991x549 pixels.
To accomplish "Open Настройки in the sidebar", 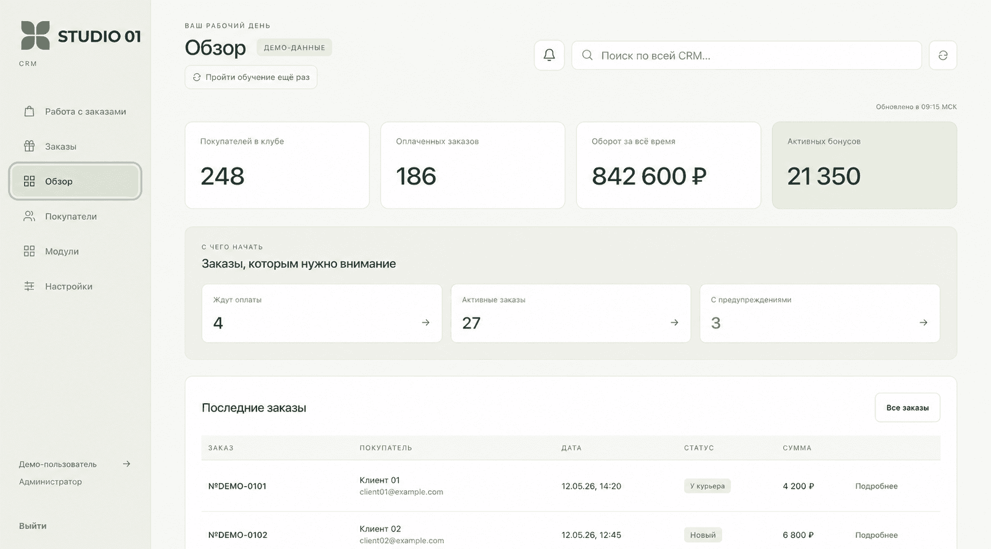I will point(75,286).
